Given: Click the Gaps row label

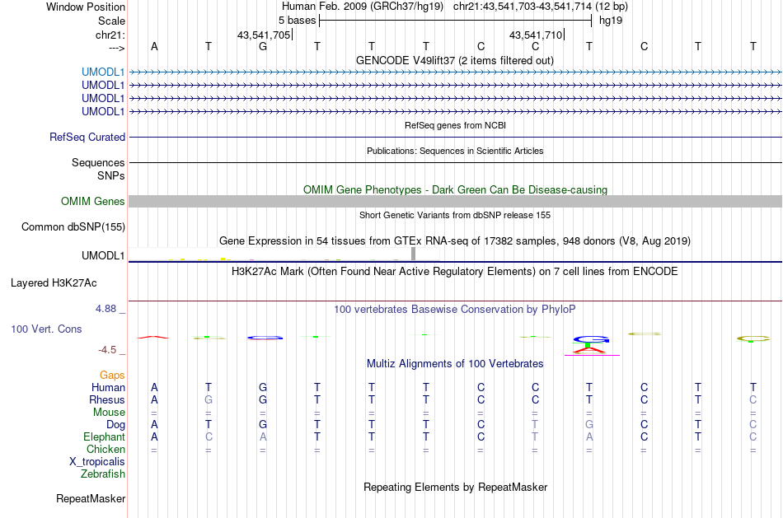Looking at the screenshot, I should 112,376.
